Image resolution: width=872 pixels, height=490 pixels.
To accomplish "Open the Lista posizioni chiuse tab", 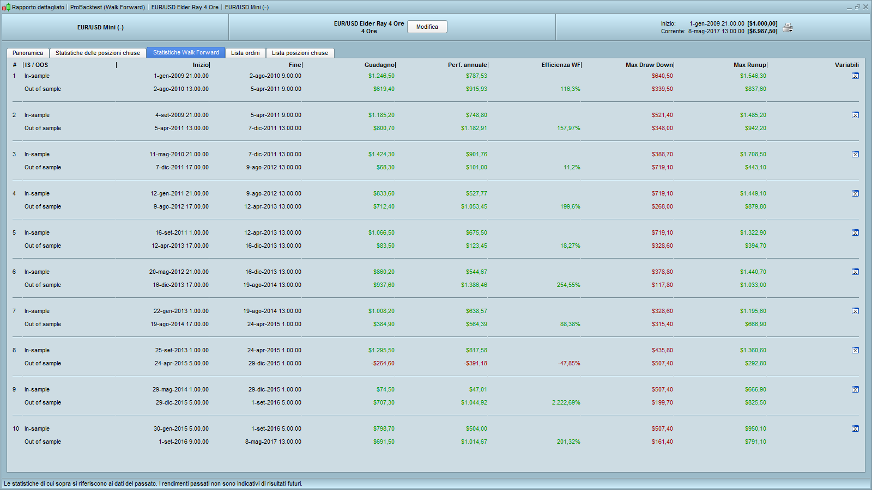I will [300, 53].
